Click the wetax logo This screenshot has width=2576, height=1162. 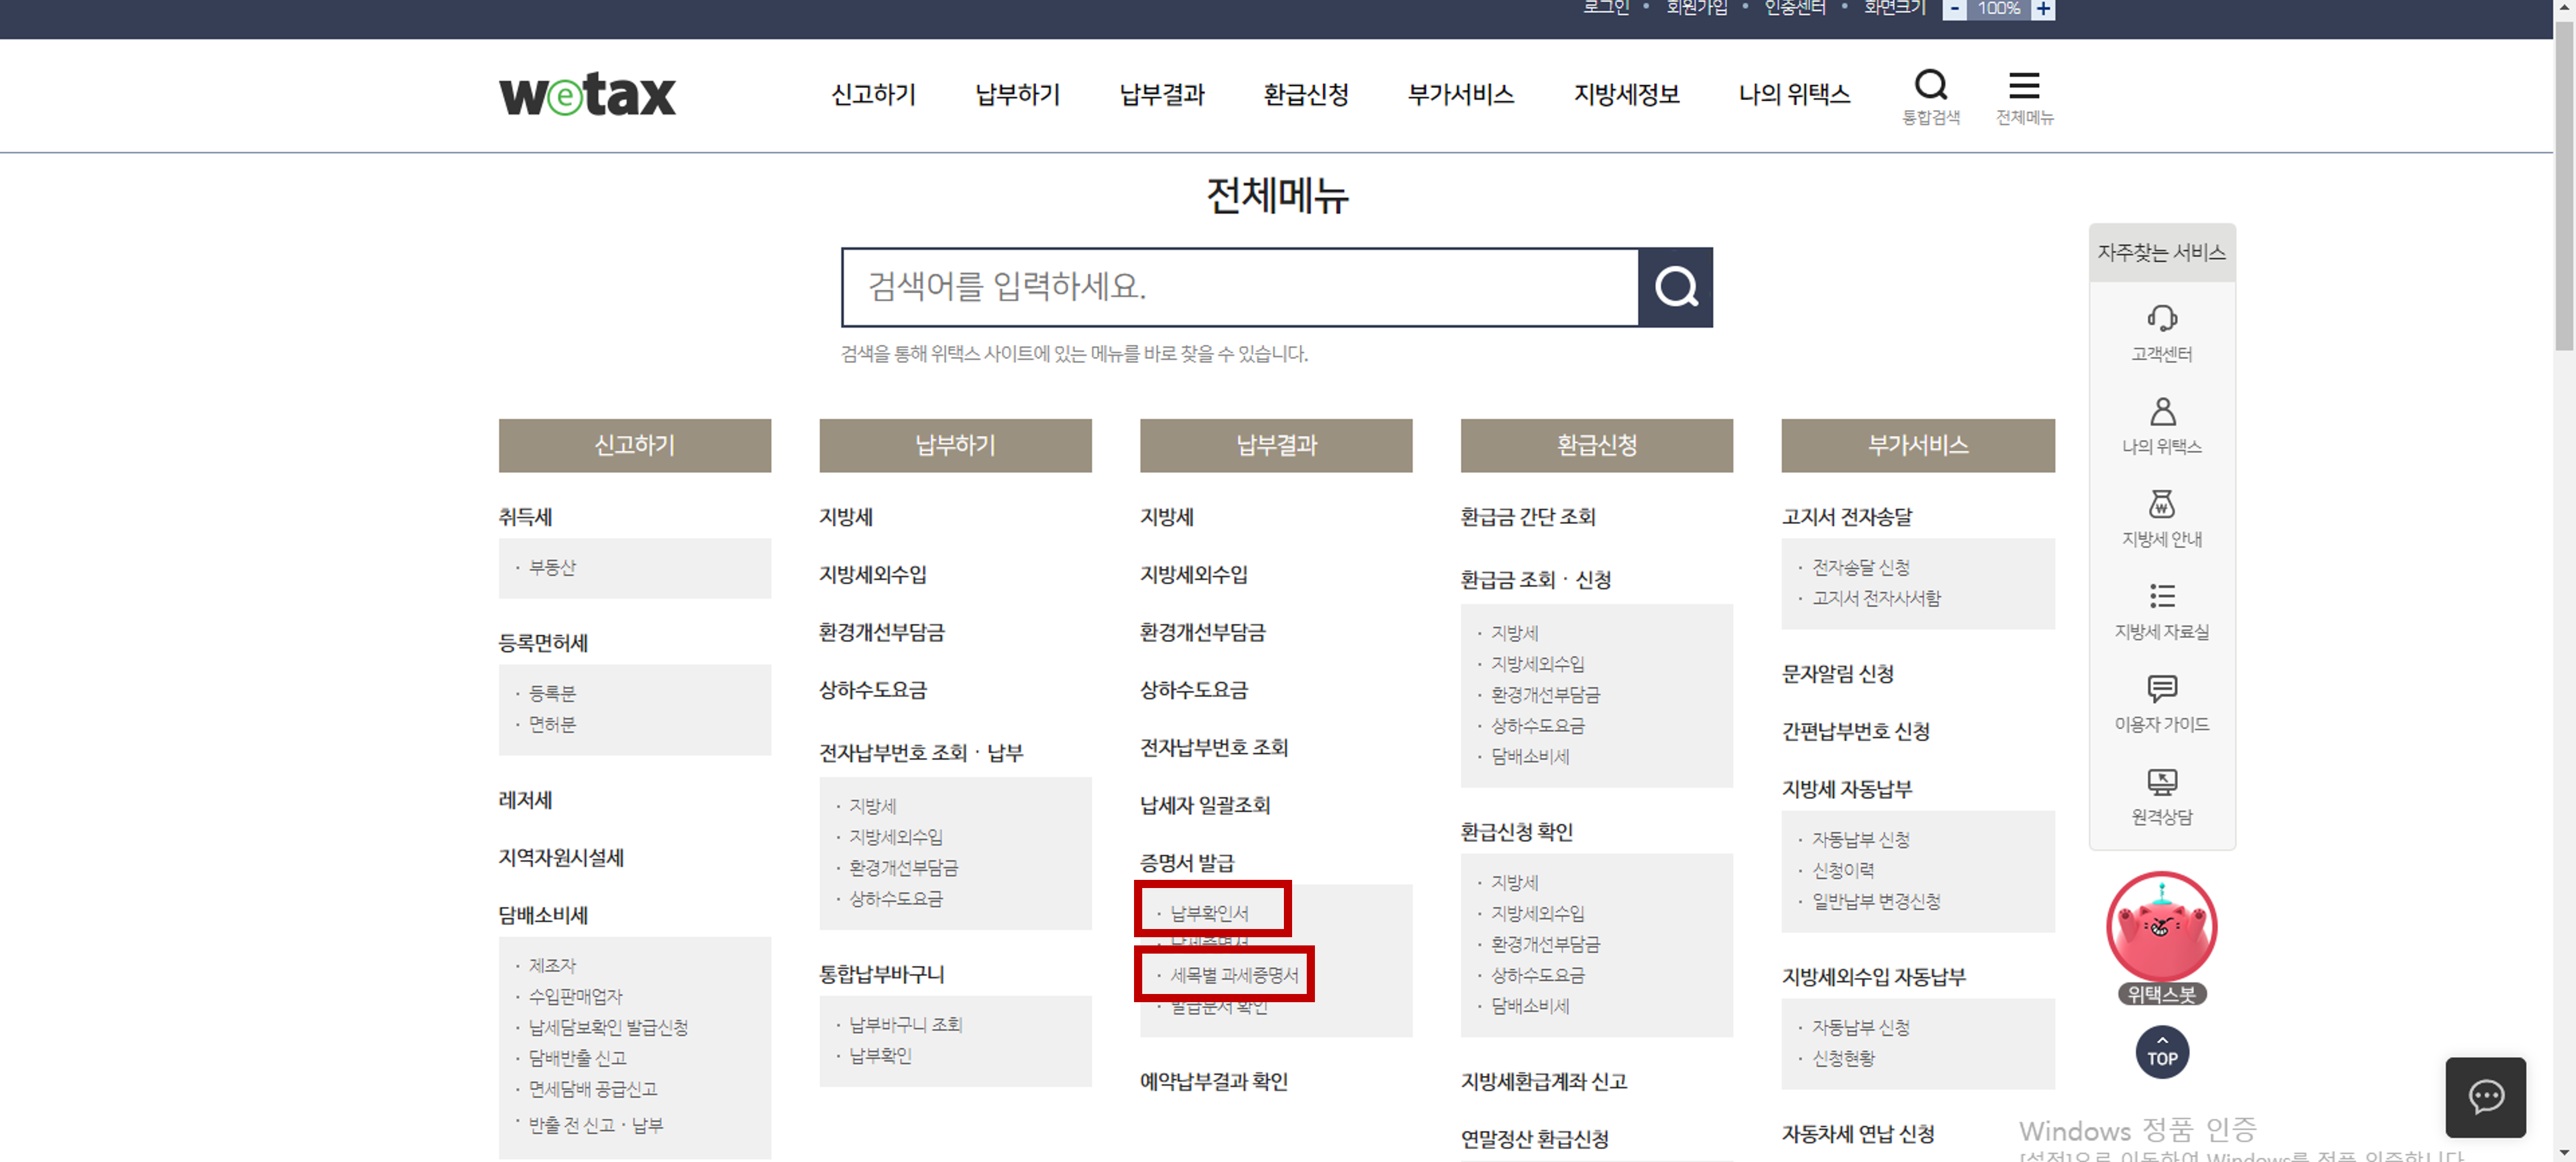click(587, 95)
